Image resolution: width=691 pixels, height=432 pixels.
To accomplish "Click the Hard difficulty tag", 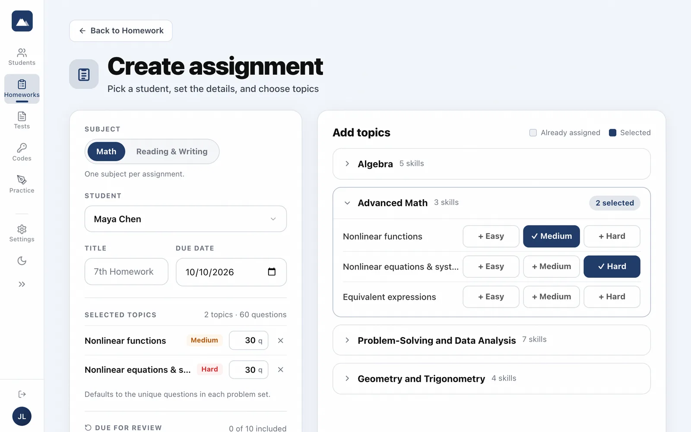I will click(x=209, y=369).
